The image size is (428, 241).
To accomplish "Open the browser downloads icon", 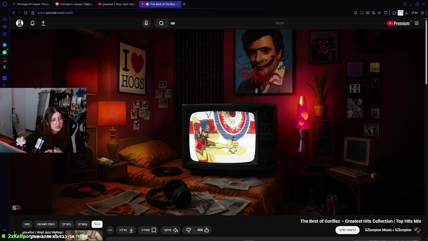I will 406,13.
